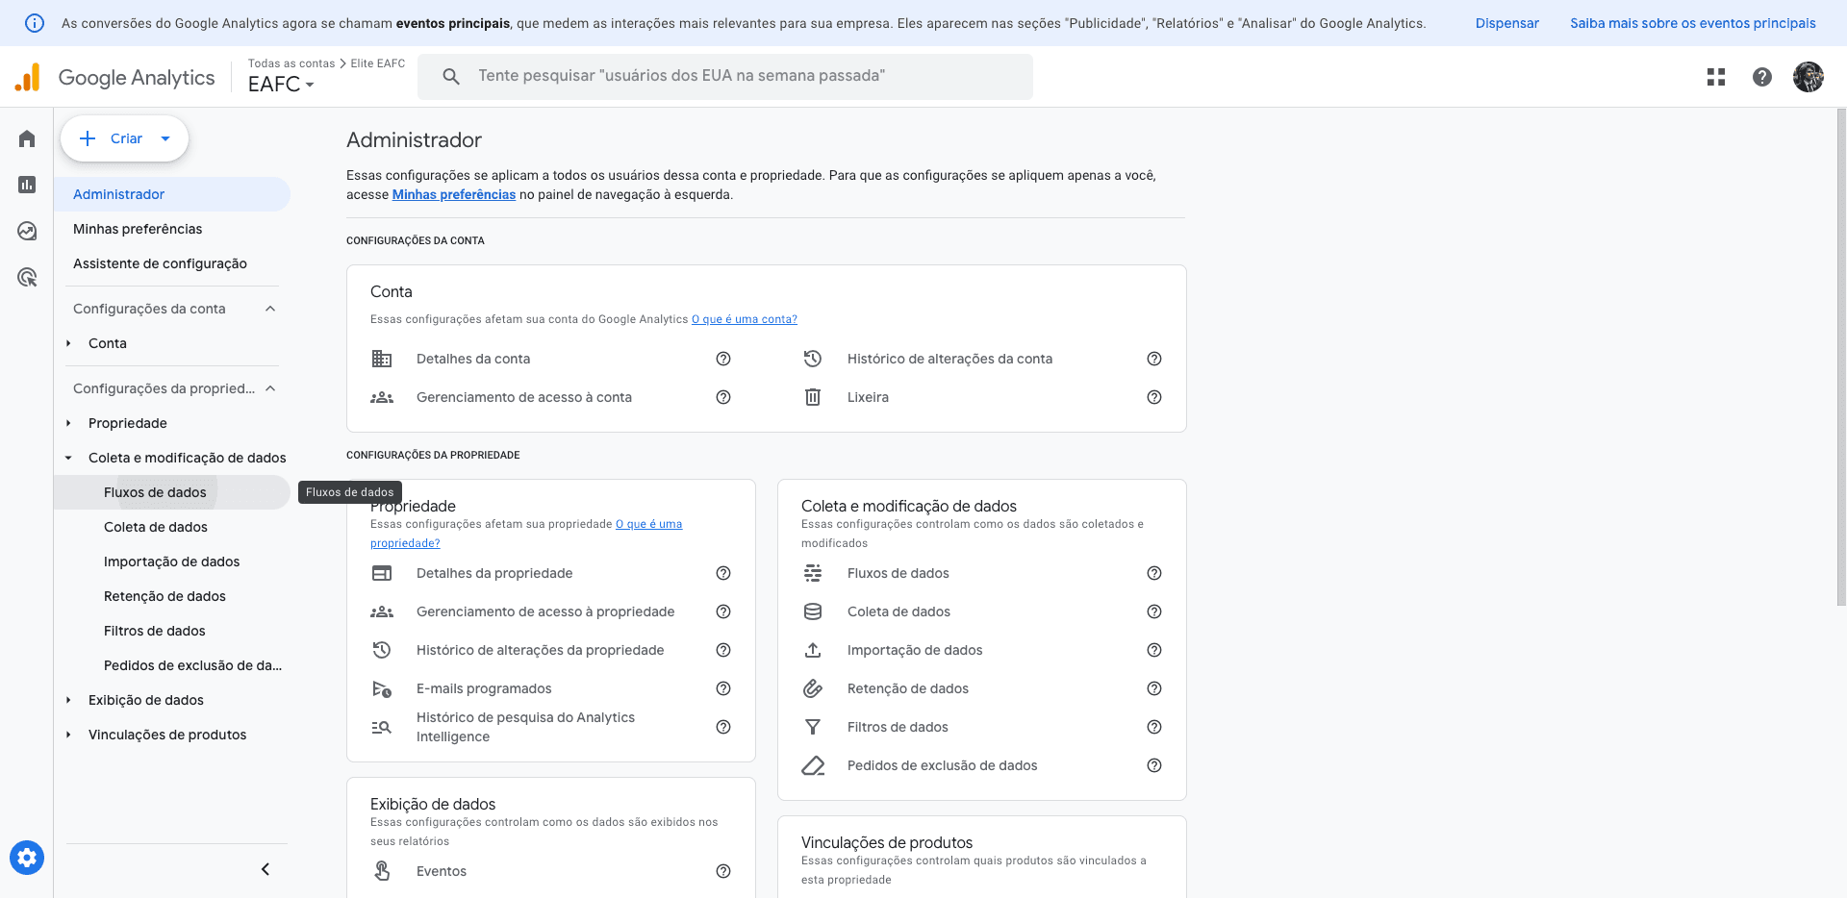
Task: Collapse Configurações da propriedade section
Action: [x=270, y=388]
